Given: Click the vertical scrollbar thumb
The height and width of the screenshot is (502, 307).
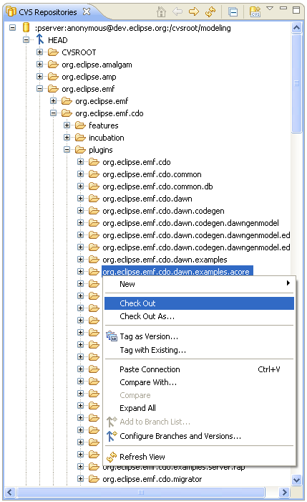Looking at the screenshot, I should (296, 83).
